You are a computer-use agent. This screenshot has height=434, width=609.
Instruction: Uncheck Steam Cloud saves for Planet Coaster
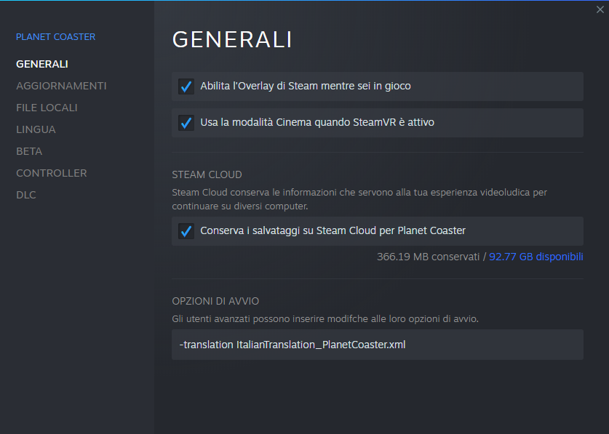[x=186, y=231]
